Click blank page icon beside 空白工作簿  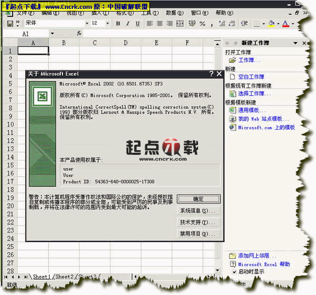pyautogui.click(x=232, y=77)
